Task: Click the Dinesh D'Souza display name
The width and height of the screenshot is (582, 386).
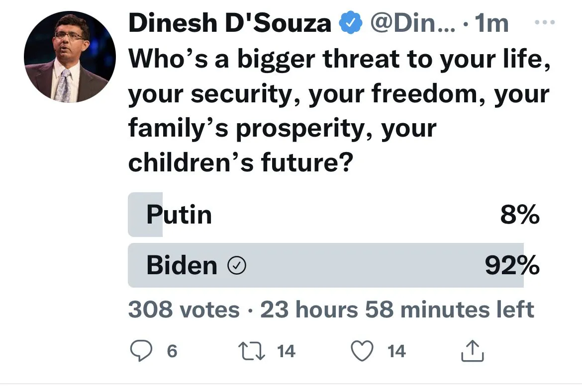Action: coord(230,24)
